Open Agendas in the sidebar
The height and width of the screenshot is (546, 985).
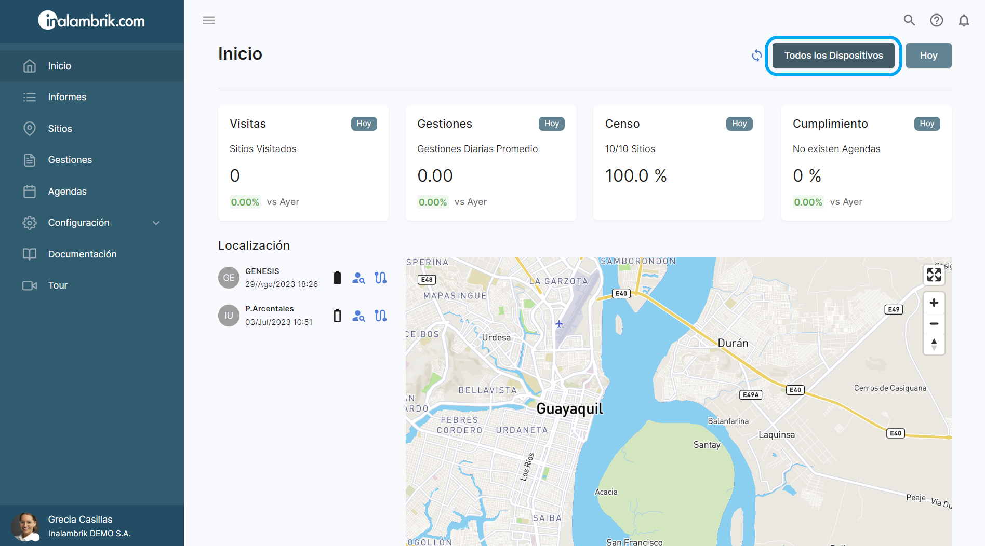click(92, 192)
